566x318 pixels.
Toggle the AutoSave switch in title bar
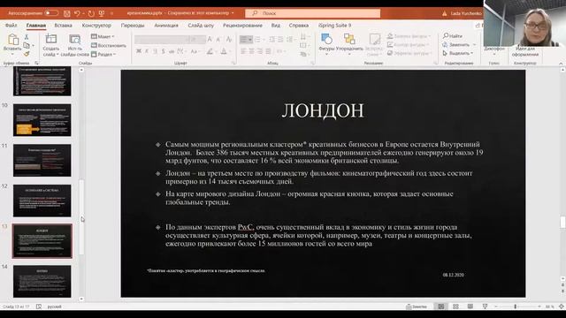tap(51, 13)
